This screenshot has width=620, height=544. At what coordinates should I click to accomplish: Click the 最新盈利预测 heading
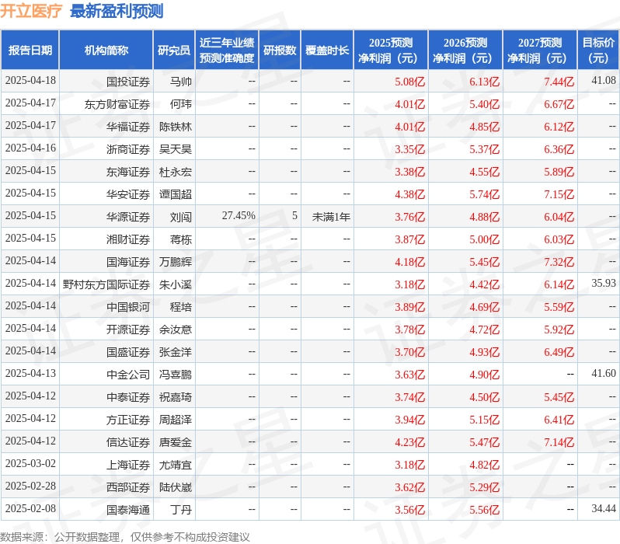coord(117,11)
